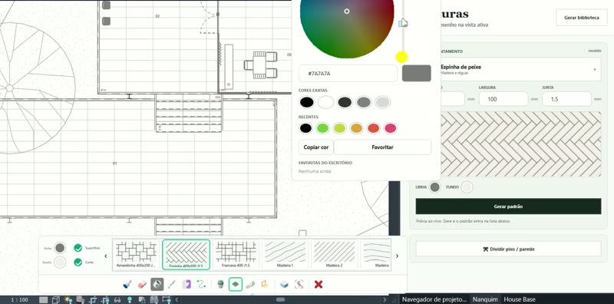This screenshot has width=614, height=304.
Task: Click the blue layered slab tool icon
Action: (284, 284)
